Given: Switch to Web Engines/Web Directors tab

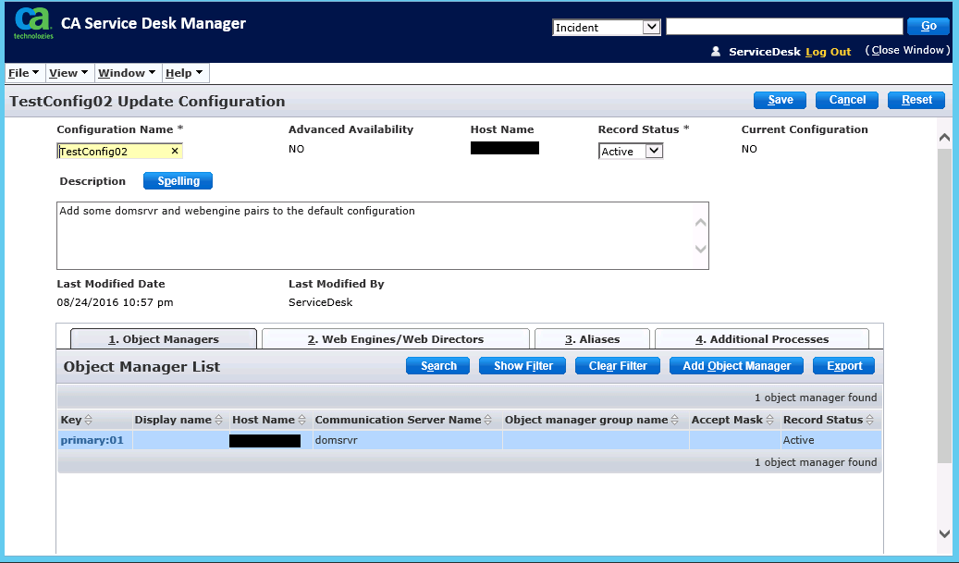Looking at the screenshot, I should coord(396,339).
